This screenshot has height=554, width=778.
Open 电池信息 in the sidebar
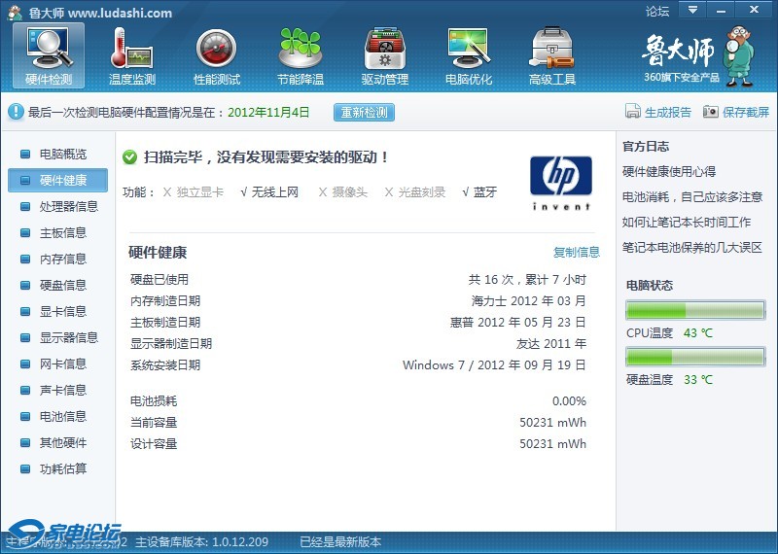(62, 416)
